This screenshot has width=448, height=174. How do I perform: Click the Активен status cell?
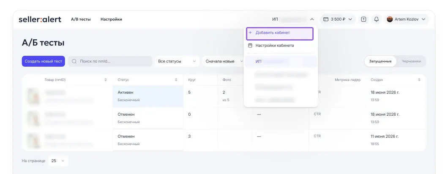pyautogui.click(x=148, y=96)
